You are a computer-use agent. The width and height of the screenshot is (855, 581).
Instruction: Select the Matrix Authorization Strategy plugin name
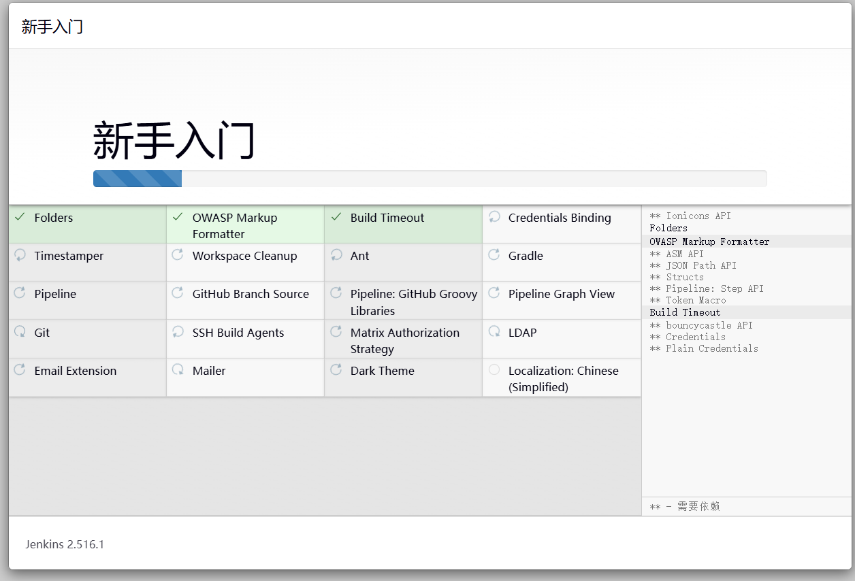[405, 341]
